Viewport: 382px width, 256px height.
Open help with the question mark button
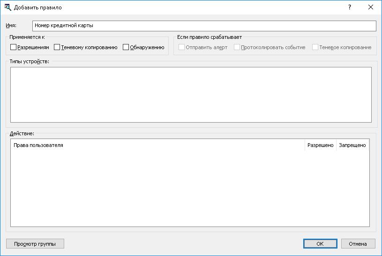coord(349,7)
